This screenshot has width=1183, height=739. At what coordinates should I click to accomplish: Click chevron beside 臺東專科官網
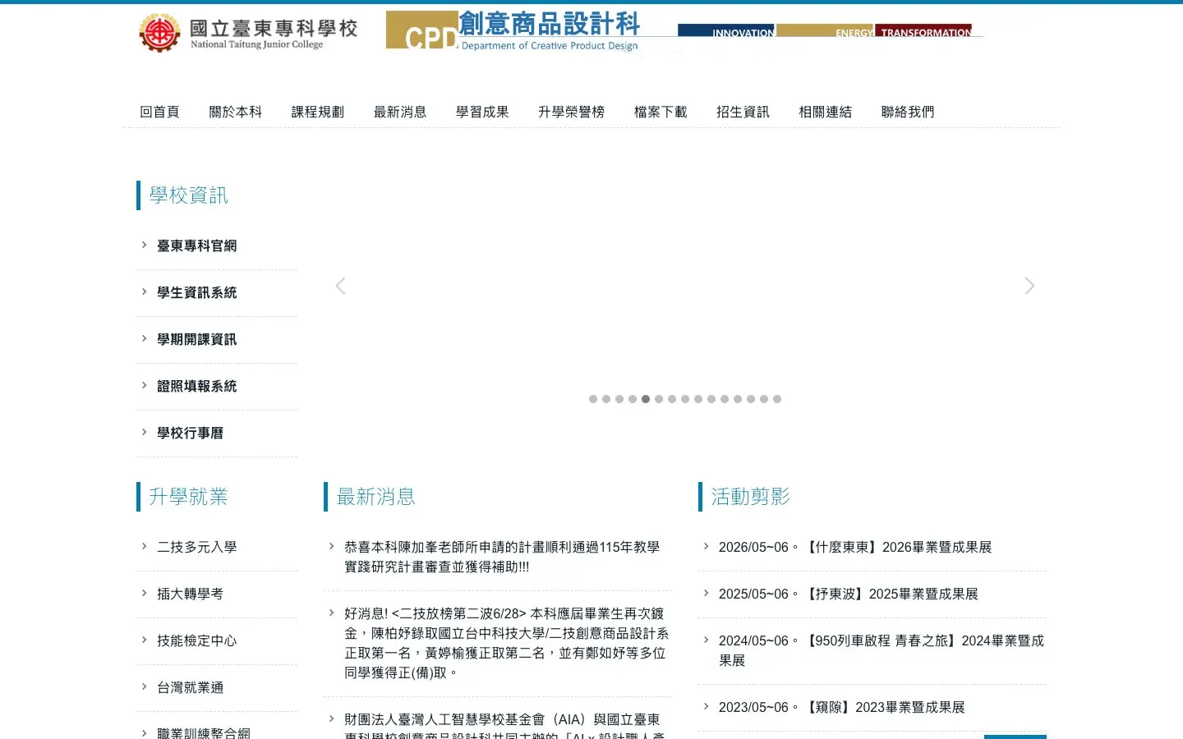[144, 245]
